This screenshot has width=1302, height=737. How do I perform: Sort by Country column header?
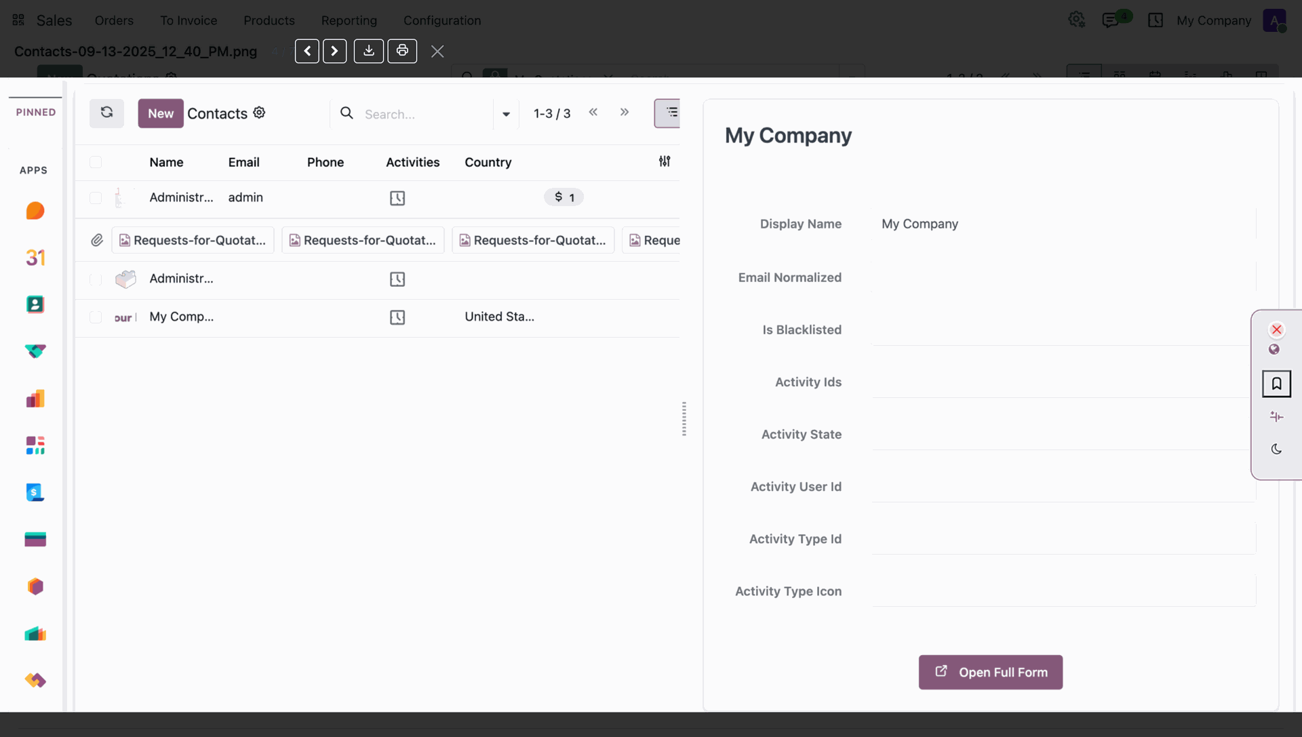click(488, 162)
